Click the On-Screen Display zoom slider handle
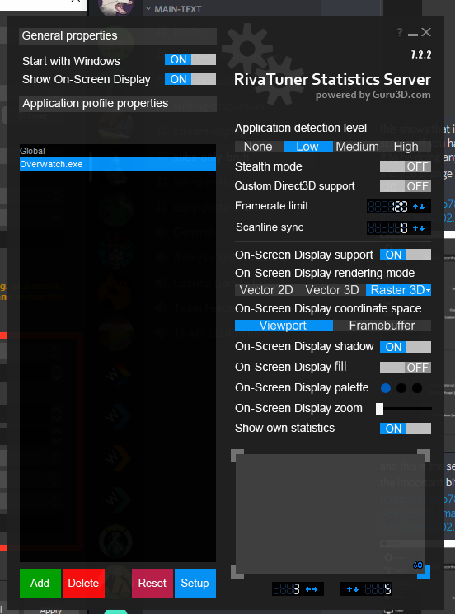The height and width of the screenshot is (614, 455). (379, 409)
